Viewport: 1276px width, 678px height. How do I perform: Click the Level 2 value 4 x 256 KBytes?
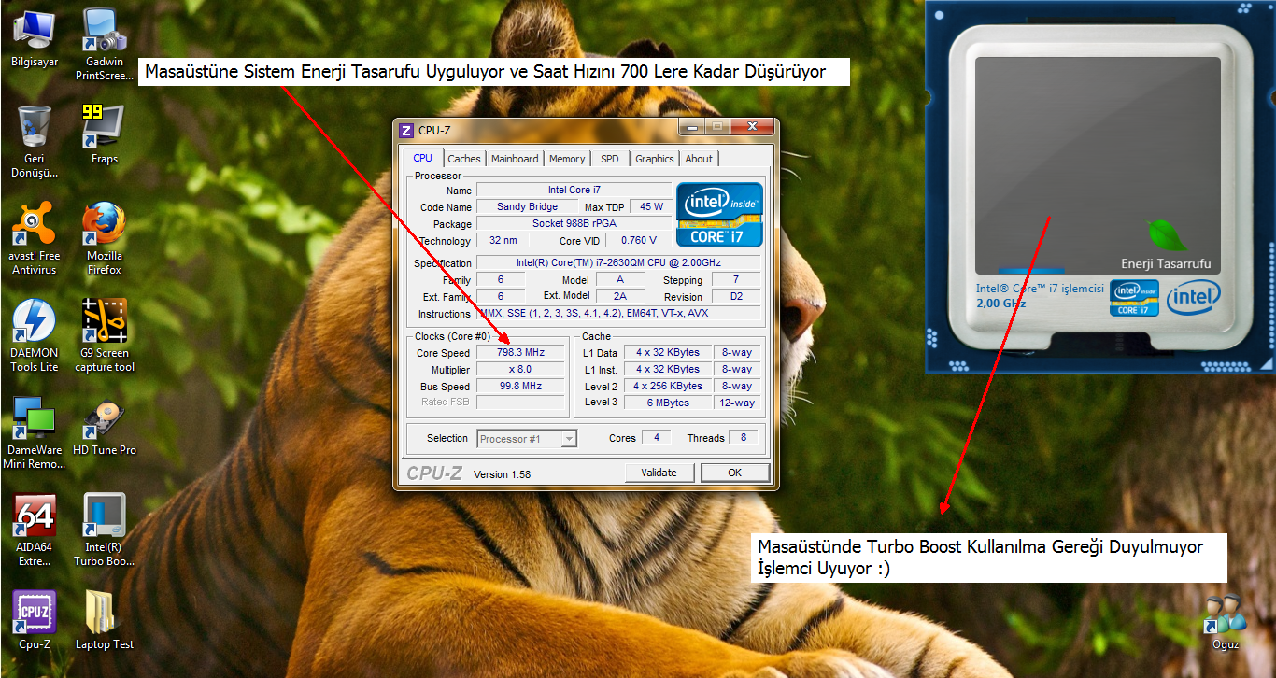[x=668, y=387]
